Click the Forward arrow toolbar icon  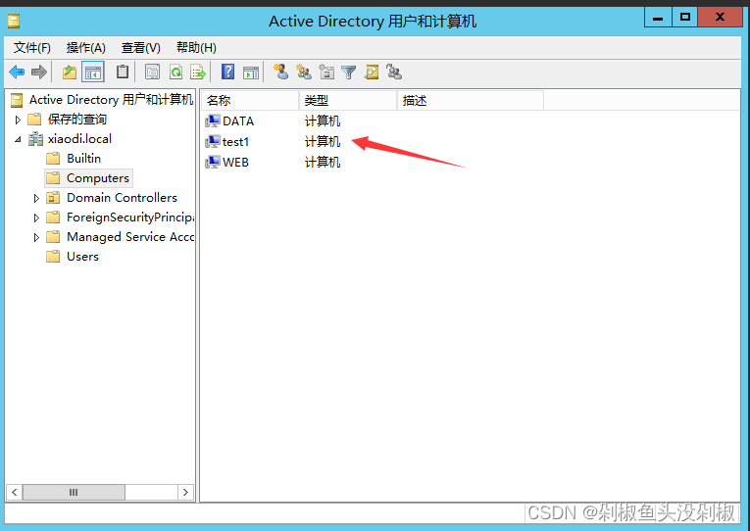click(39, 72)
